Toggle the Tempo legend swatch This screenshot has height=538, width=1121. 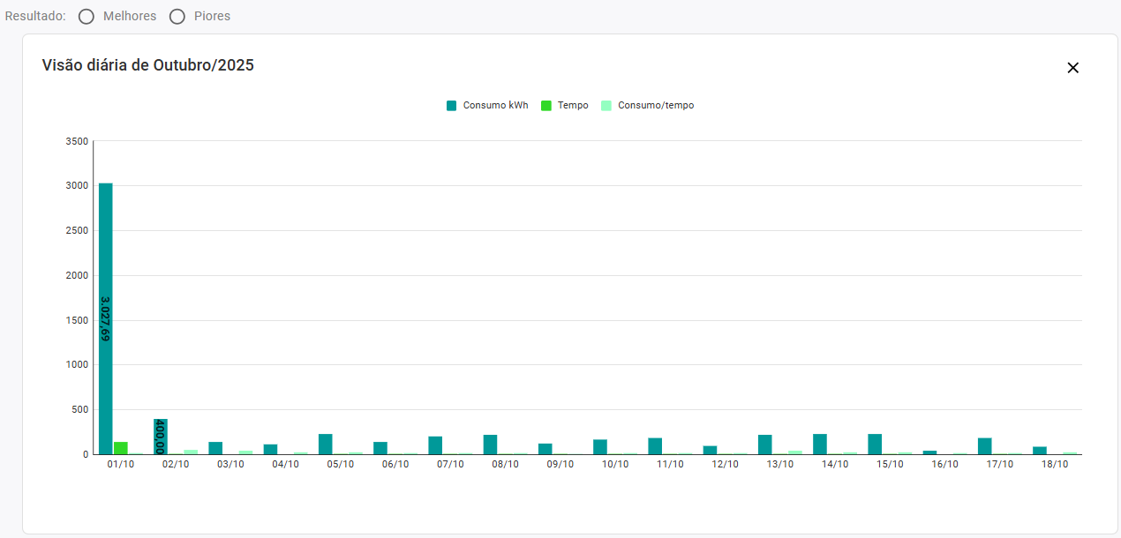(x=546, y=106)
